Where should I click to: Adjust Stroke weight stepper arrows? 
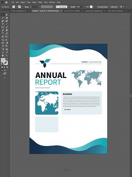(x=31, y=7)
